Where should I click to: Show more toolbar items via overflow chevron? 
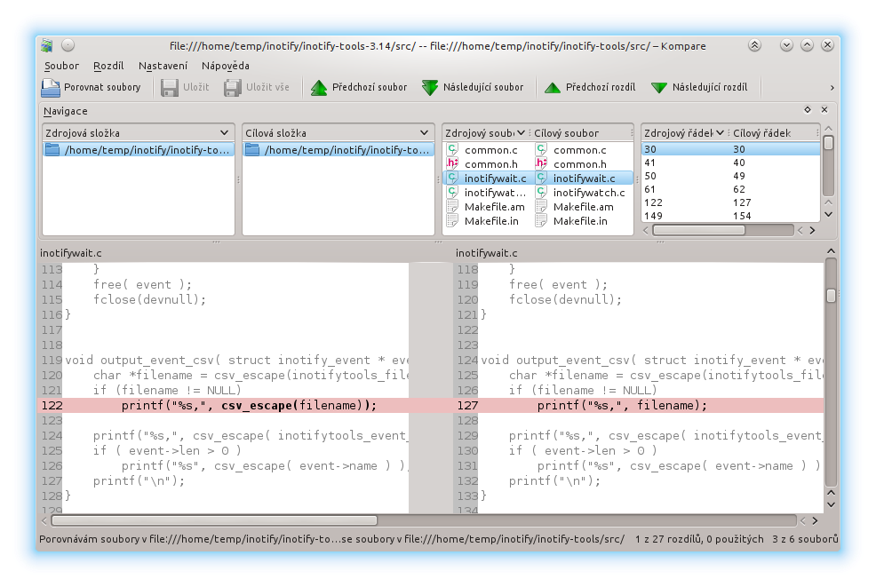tap(832, 88)
